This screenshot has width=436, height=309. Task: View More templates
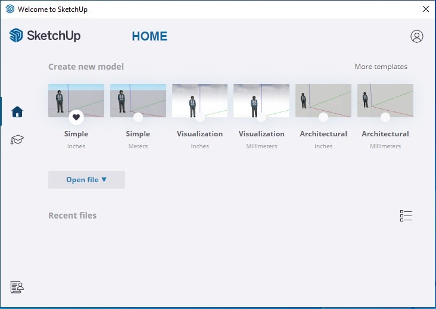click(381, 67)
